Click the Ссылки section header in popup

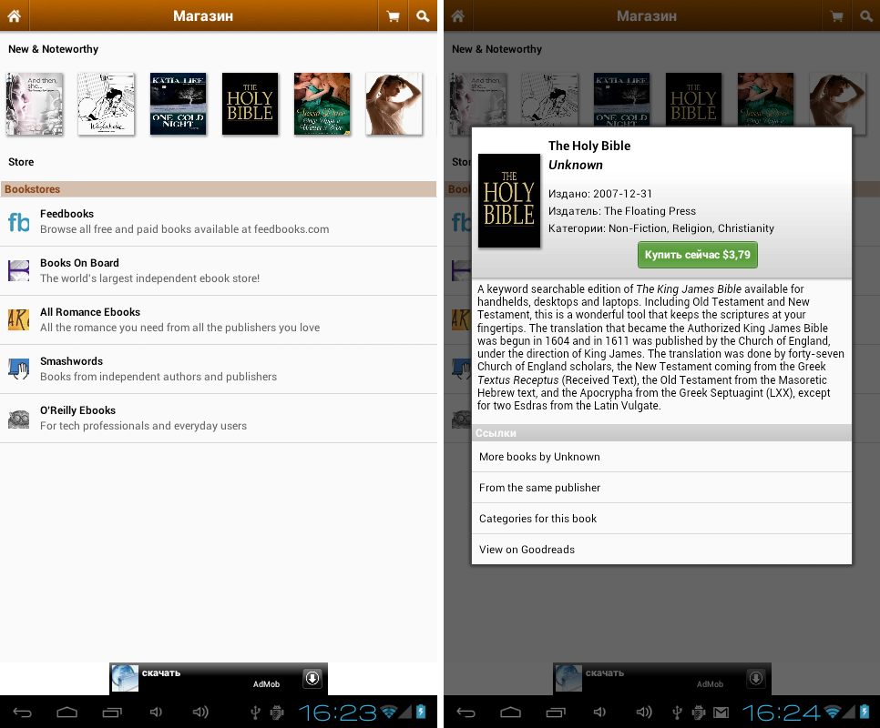(661, 433)
